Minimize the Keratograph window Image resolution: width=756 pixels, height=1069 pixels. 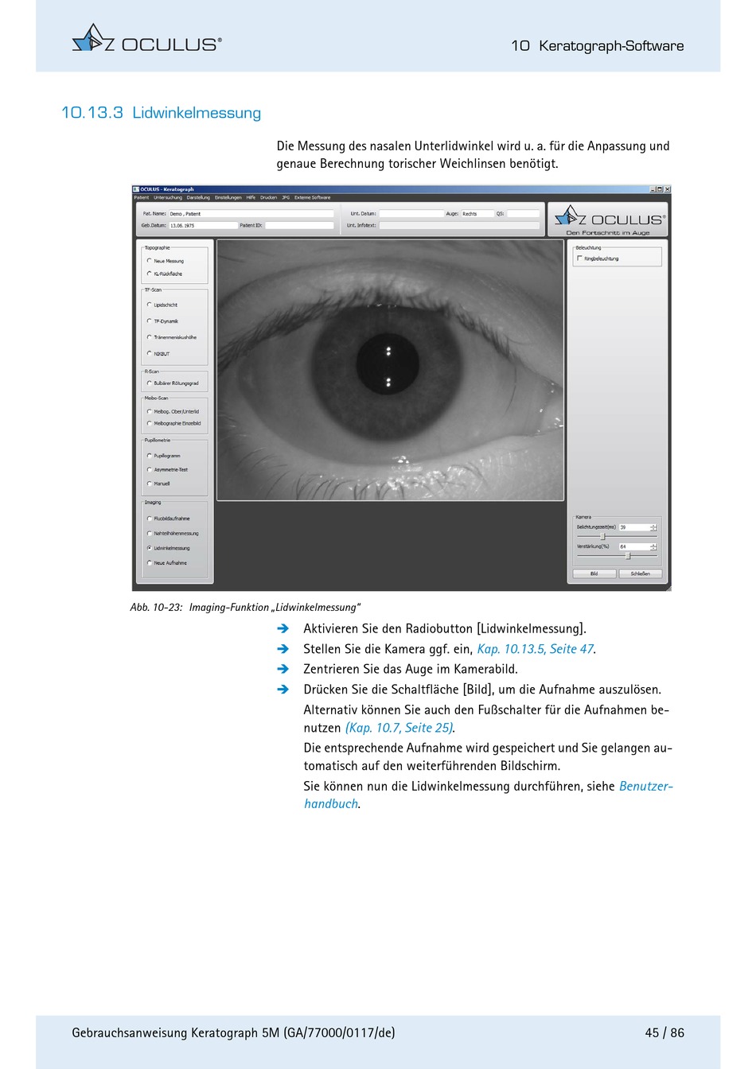click(653, 189)
